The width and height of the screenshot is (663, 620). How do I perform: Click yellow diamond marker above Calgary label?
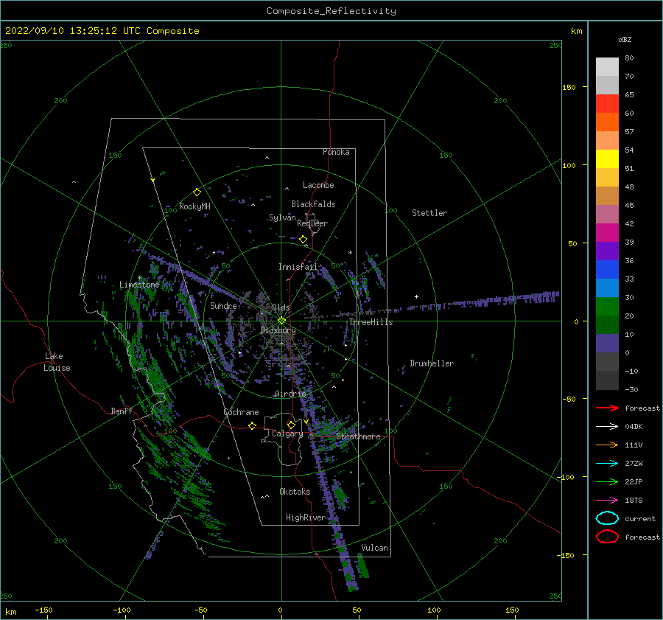click(x=291, y=425)
